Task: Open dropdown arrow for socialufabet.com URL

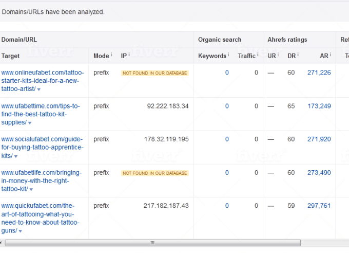Action: 16,156
